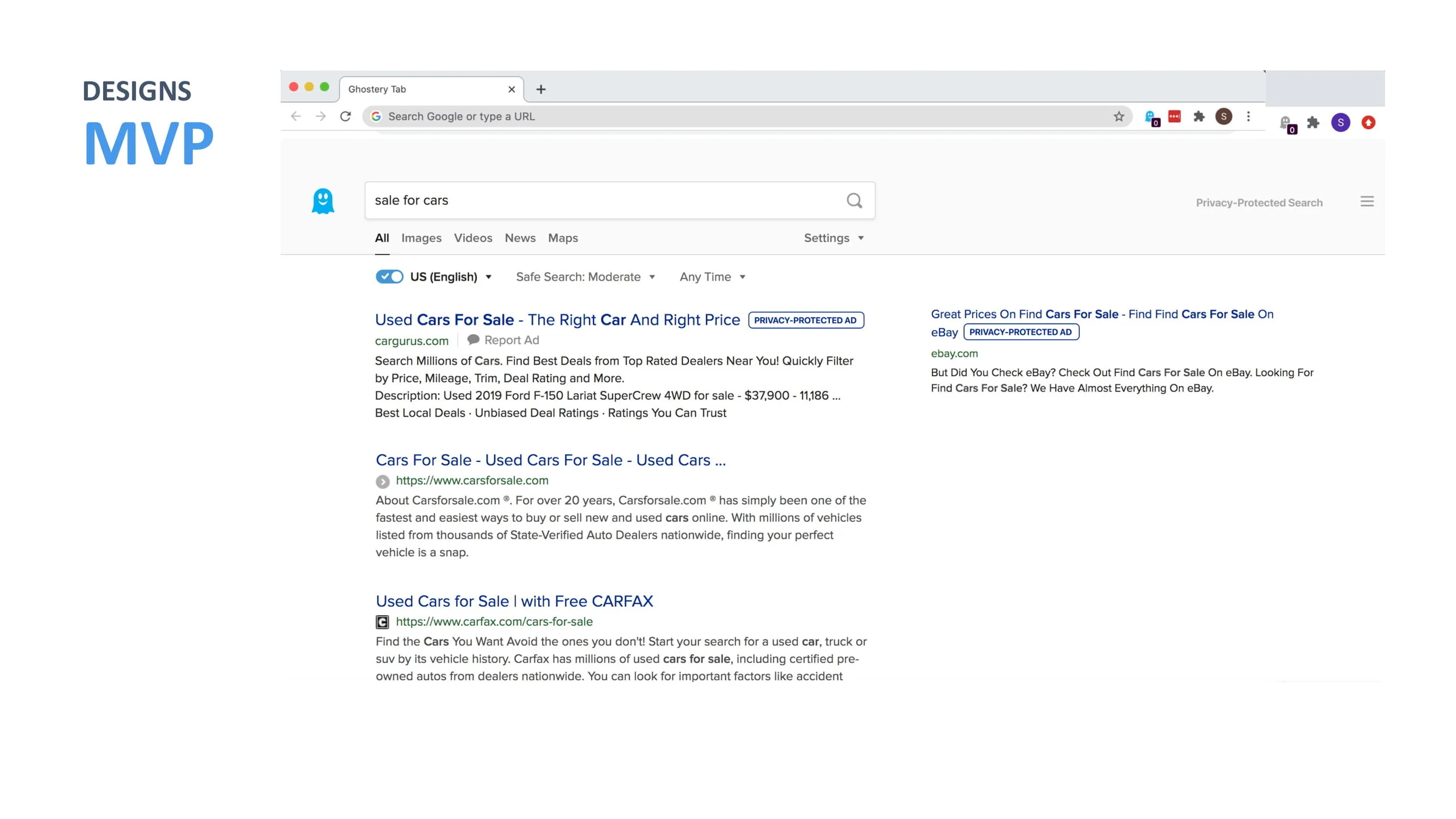Click the red update arrow icon

click(x=1368, y=123)
